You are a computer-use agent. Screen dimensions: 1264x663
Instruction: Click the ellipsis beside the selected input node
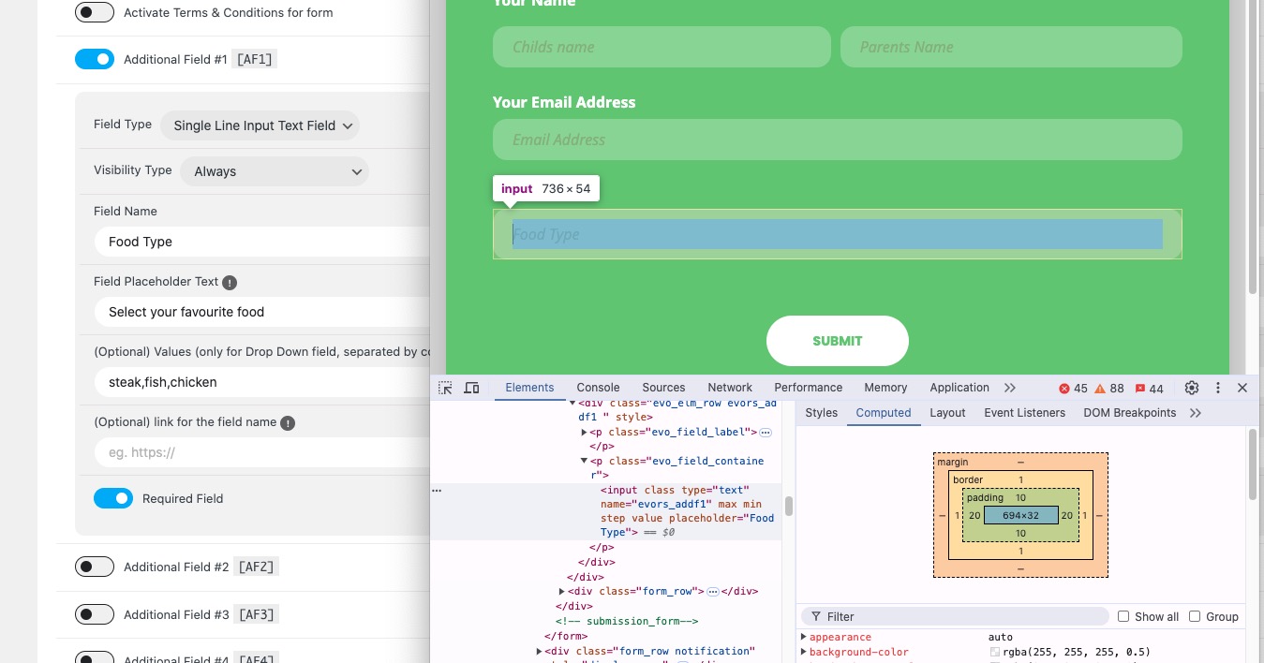(437, 490)
